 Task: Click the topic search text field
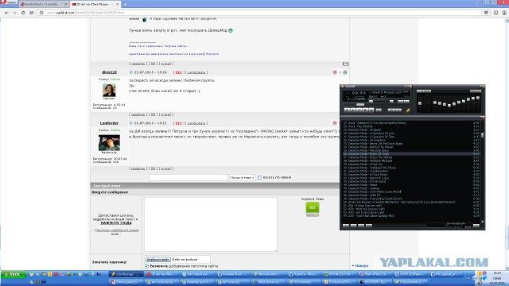click(188, 177)
